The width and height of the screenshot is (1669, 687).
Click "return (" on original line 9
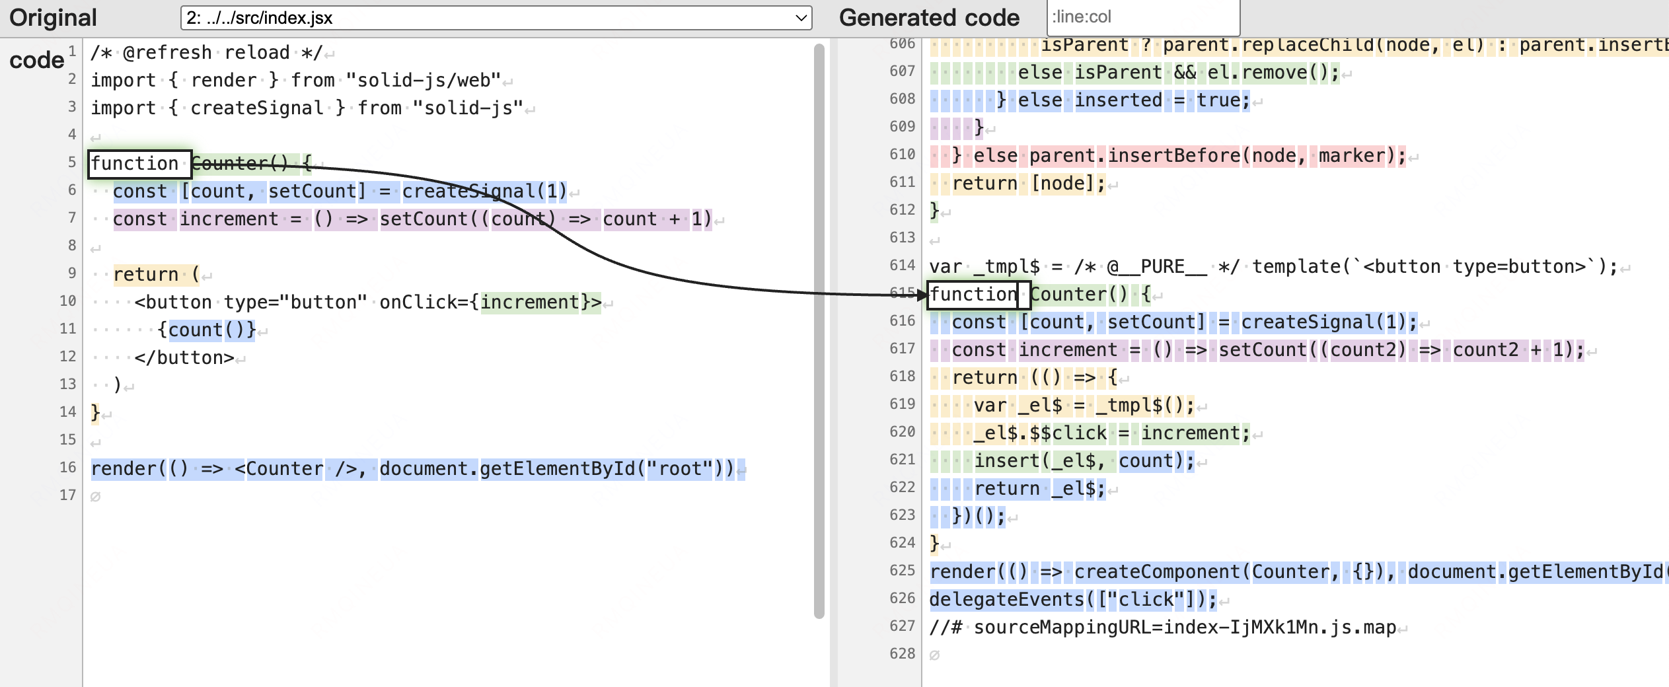155,275
